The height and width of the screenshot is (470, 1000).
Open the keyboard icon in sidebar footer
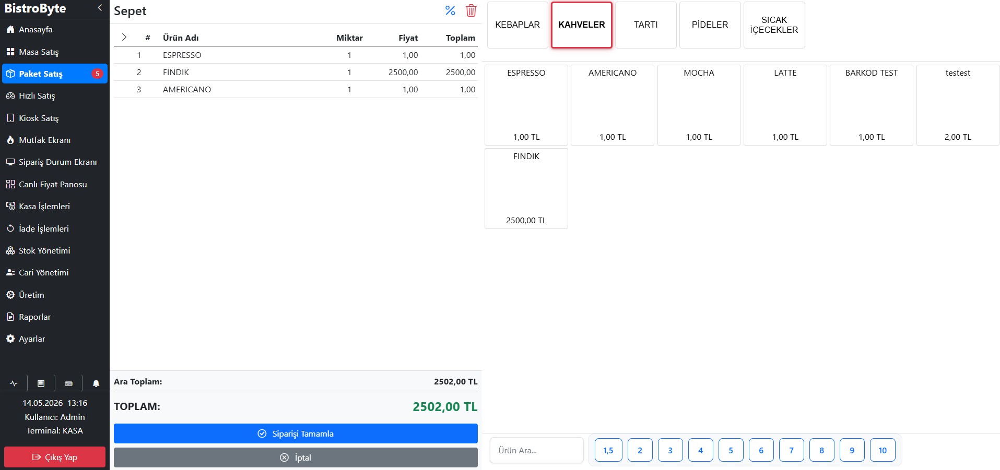(68, 383)
